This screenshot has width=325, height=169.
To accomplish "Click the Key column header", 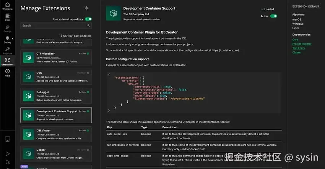I will (x=109, y=127).
